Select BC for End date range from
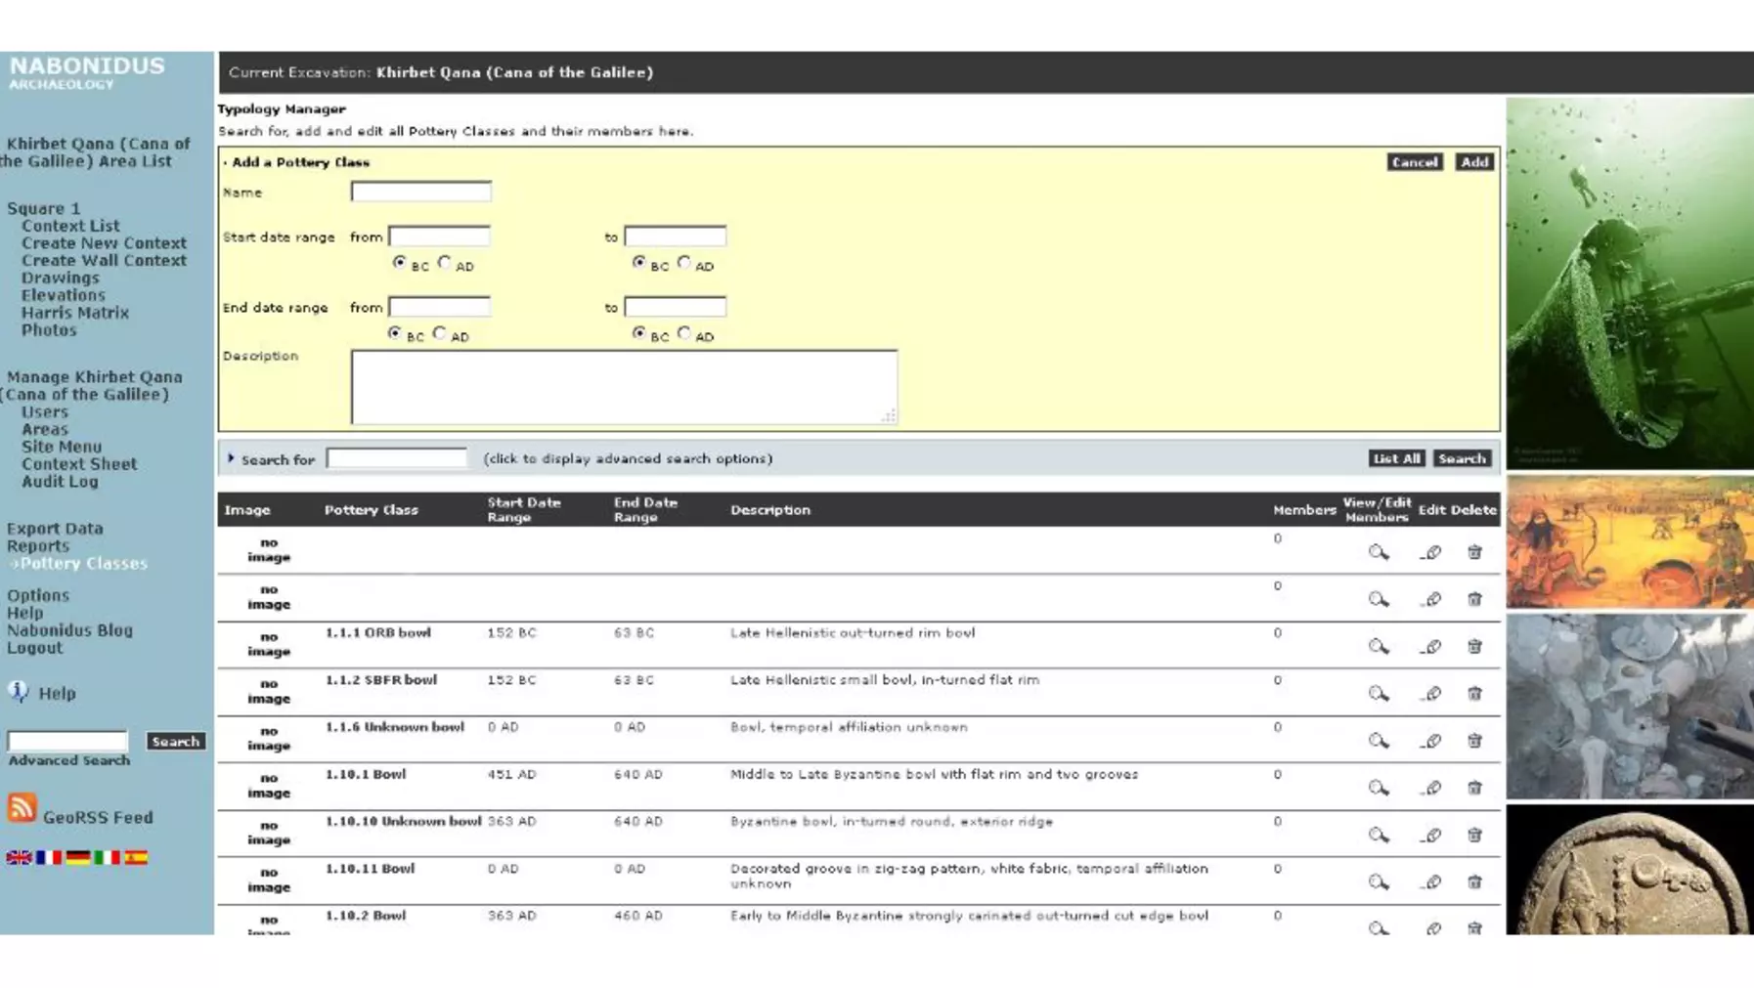 point(394,333)
